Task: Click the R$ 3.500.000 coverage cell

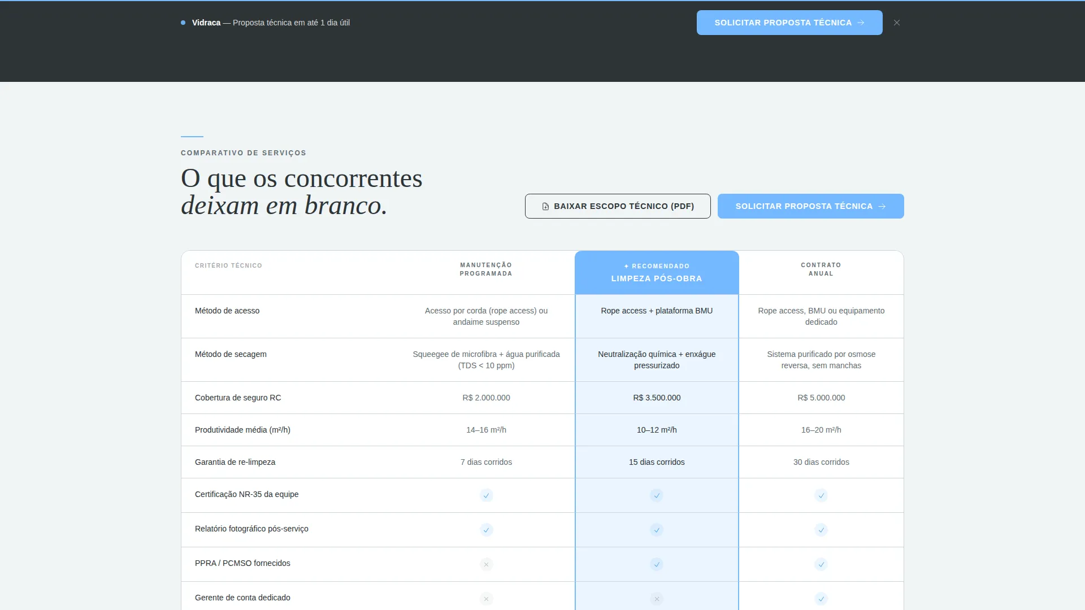Action: pos(657,398)
